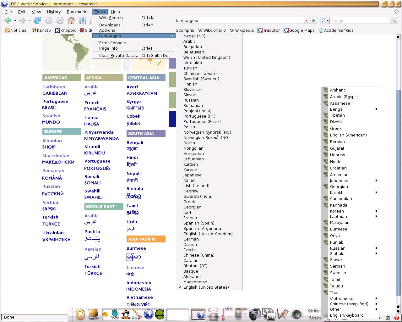Open the back-history dropdown arrow
The height and width of the screenshot is (322, 402).
(x=15, y=21)
